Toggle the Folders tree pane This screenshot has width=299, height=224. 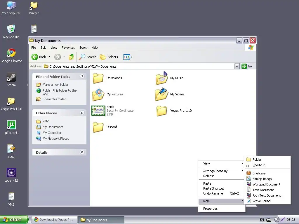click(x=109, y=57)
